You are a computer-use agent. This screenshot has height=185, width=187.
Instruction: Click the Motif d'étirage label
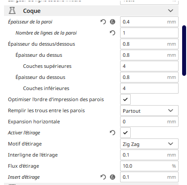pyautogui.click(x=25, y=144)
